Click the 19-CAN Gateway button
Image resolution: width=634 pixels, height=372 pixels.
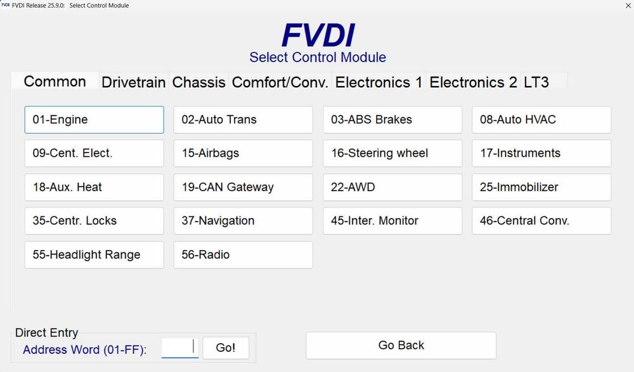pos(243,187)
